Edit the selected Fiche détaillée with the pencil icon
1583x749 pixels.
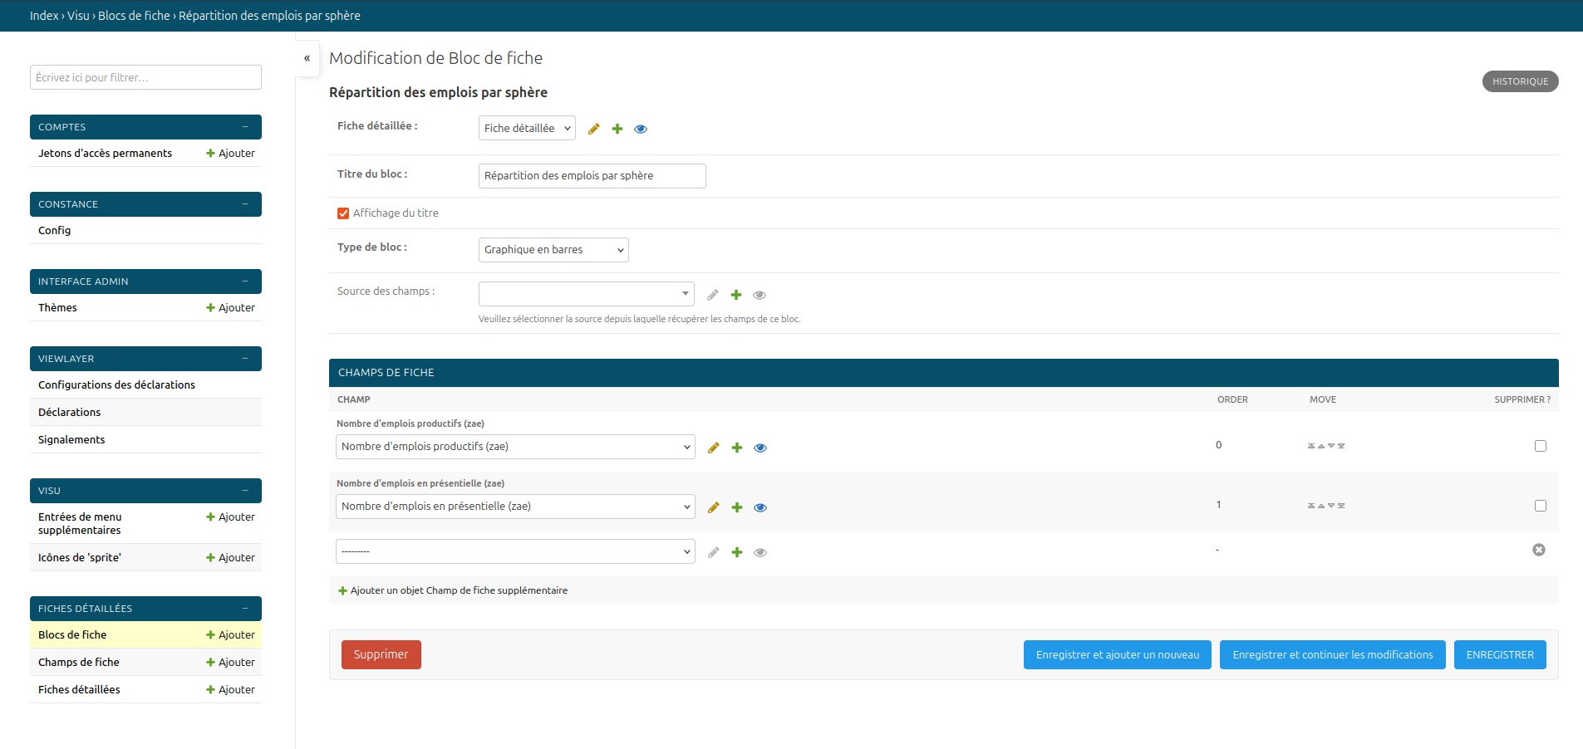coord(594,129)
